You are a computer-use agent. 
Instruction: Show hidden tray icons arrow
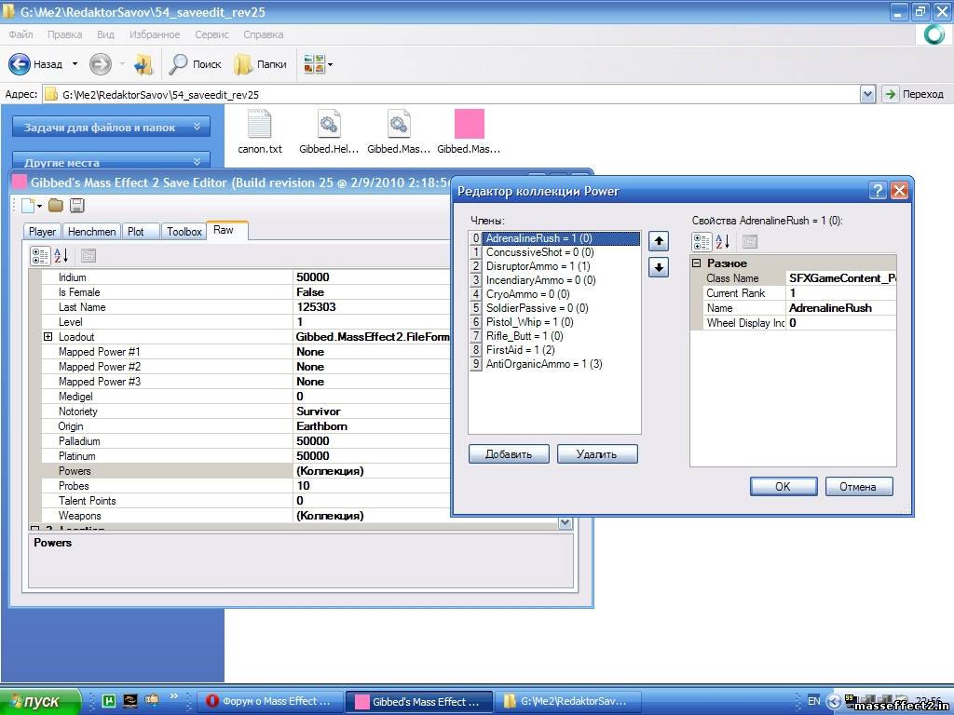tap(835, 701)
